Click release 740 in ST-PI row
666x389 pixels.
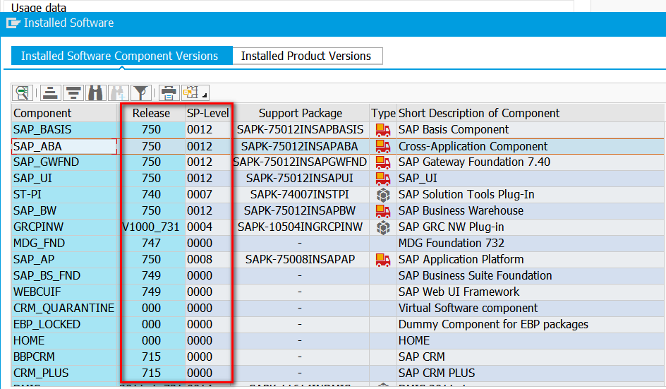pyautogui.click(x=151, y=194)
